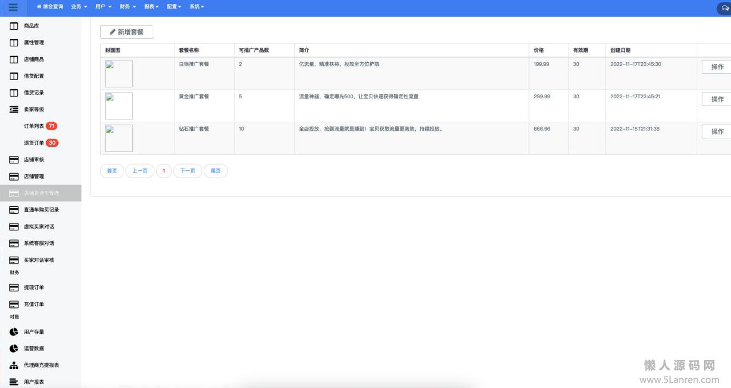Click the 用户存量 pie chart icon
The width and height of the screenshot is (731, 388).
pyautogui.click(x=14, y=331)
